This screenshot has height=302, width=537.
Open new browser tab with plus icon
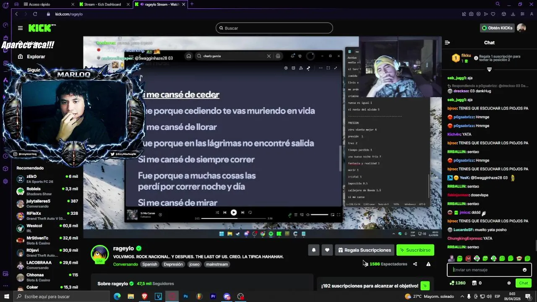coord(192,4)
